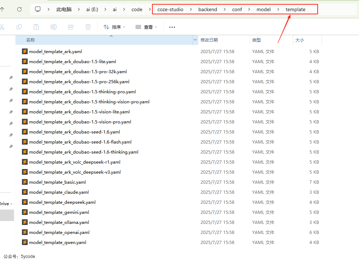This screenshot has width=359, height=263.
Task: Select model_template_ark_volc_deepseek-r1.yaml file
Action: coord(75,162)
